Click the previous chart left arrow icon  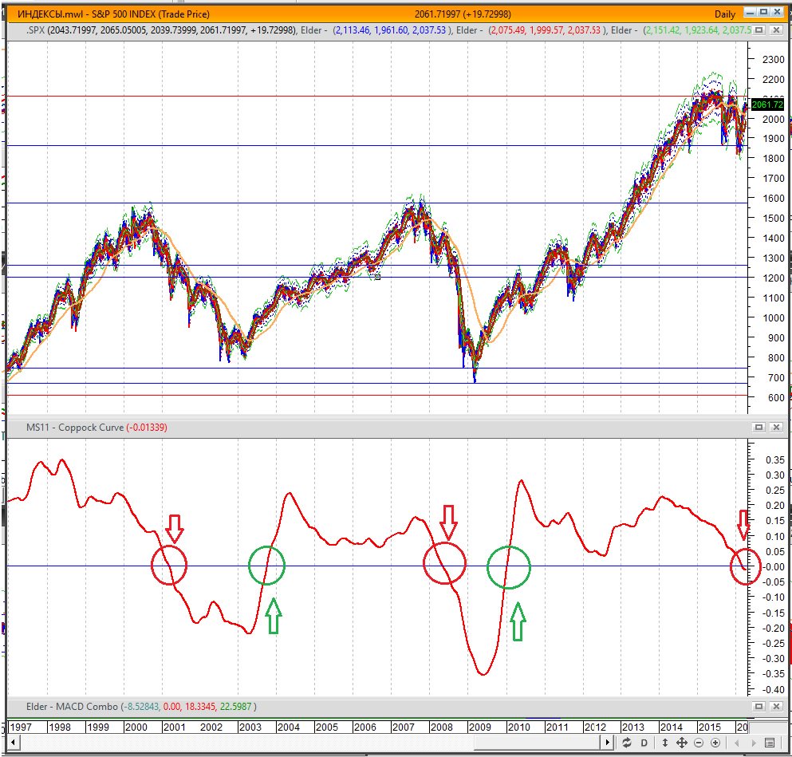737,743
